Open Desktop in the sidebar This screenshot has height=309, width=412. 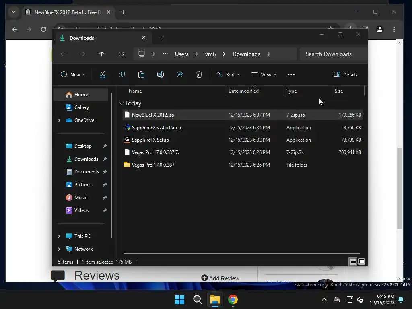point(80,146)
